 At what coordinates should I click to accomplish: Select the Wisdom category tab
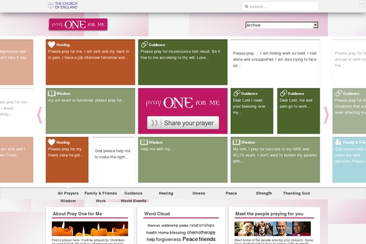click(68, 201)
